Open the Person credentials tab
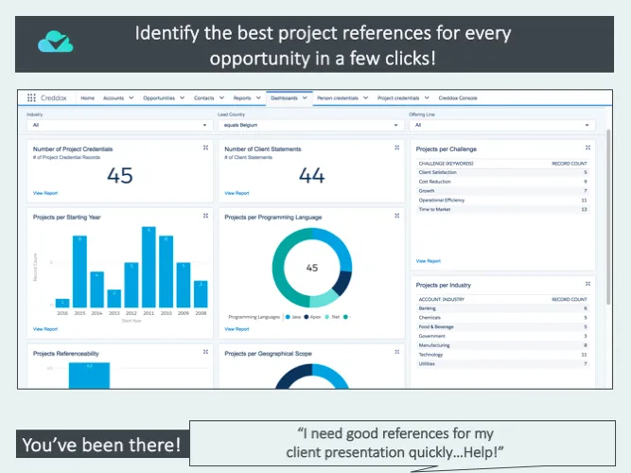Viewport: 631px width, 473px height. click(338, 97)
